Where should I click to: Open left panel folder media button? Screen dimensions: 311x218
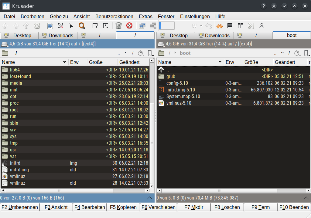coord(5,53)
